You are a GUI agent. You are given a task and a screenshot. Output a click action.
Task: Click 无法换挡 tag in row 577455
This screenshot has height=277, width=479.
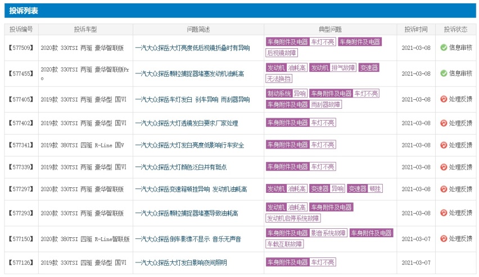point(279,79)
